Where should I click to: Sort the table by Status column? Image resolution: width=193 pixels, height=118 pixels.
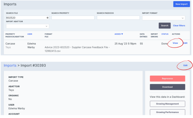[165, 34]
